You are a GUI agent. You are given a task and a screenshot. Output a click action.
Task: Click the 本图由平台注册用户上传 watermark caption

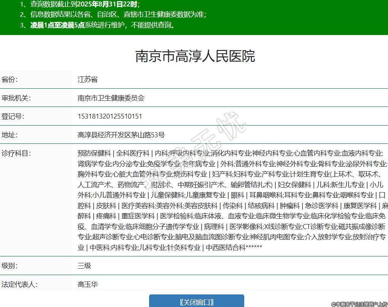click(359, 304)
